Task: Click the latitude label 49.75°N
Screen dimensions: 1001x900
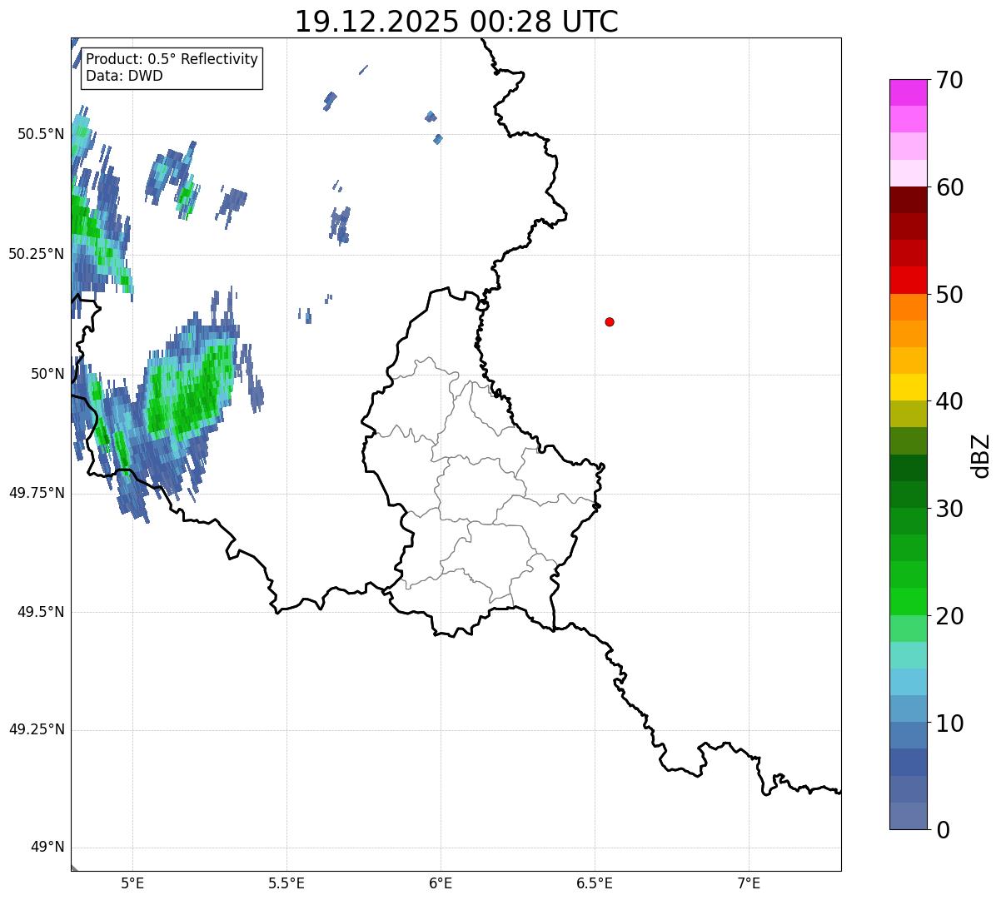Action: (37, 493)
